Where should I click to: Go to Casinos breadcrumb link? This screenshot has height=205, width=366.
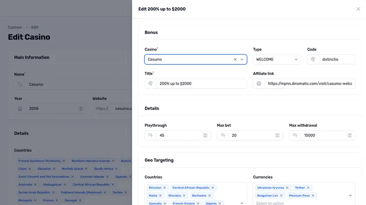[x=15, y=27]
